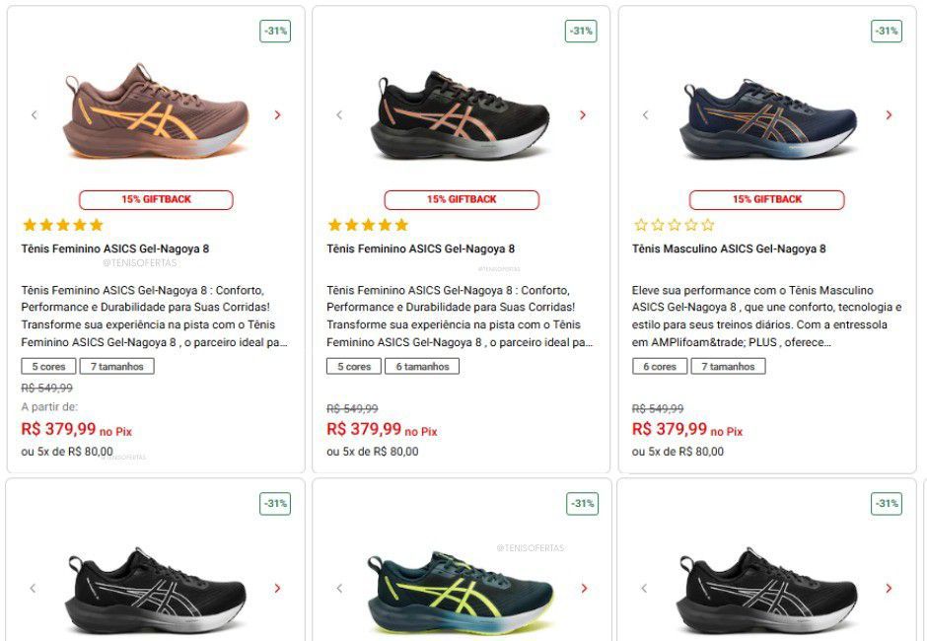Open the 6 tamanhos option on second product
The width and height of the screenshot is (927, 641).
(422, 367)
